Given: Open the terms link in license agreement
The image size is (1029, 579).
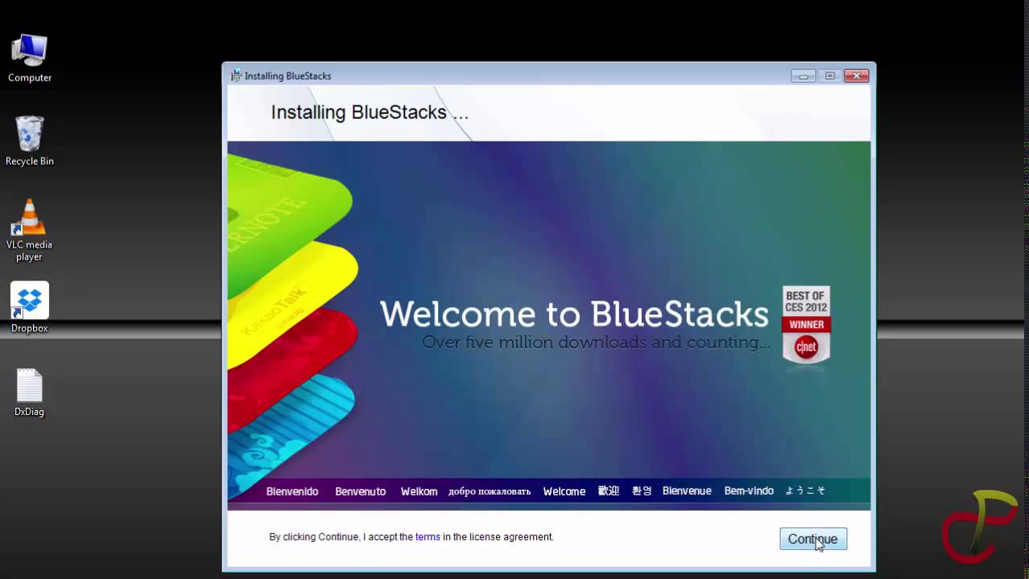Looking at the screenshot, I should pos(428,536).
